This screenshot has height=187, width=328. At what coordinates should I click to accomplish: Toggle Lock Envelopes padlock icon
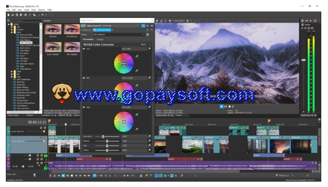point(141,176)
